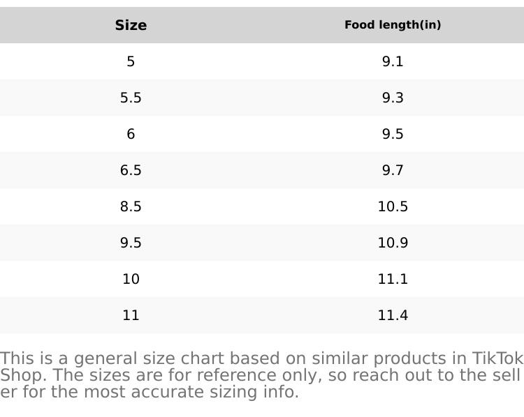524x417 pixels.
Task: Select the size 11 cell
Action: point(131,315)
